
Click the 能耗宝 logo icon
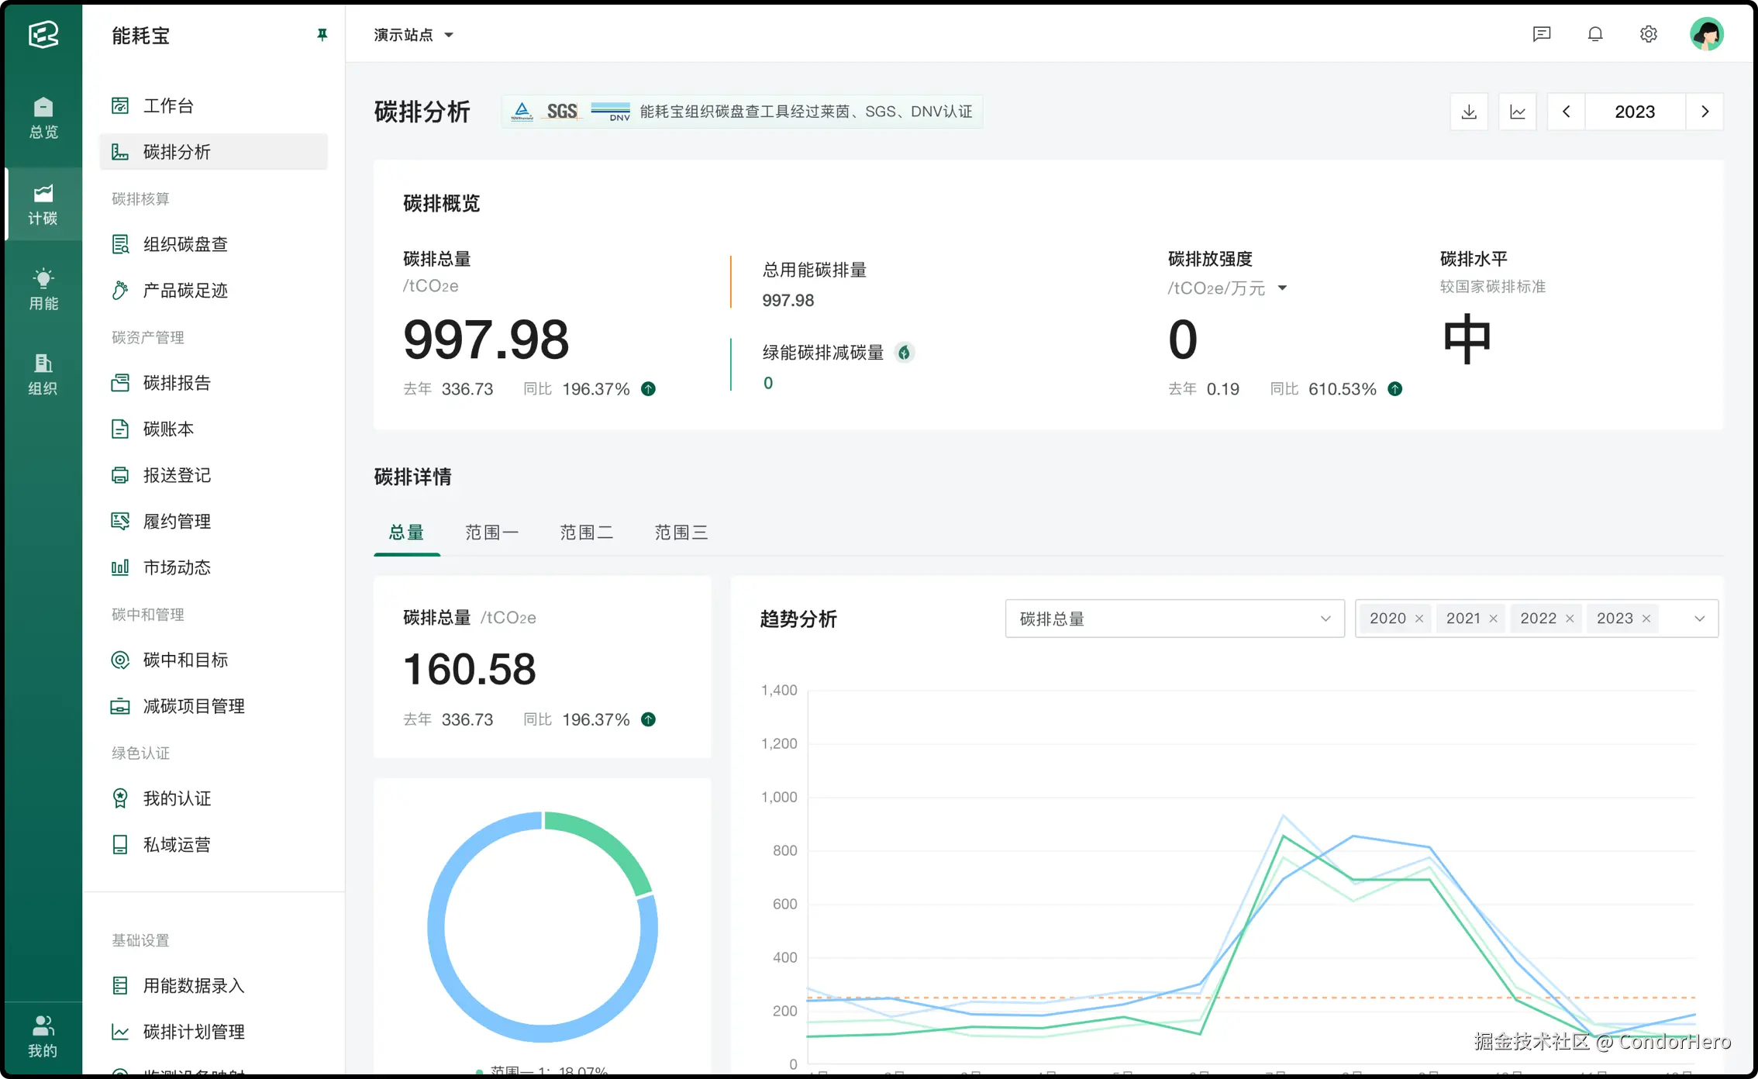43,35
